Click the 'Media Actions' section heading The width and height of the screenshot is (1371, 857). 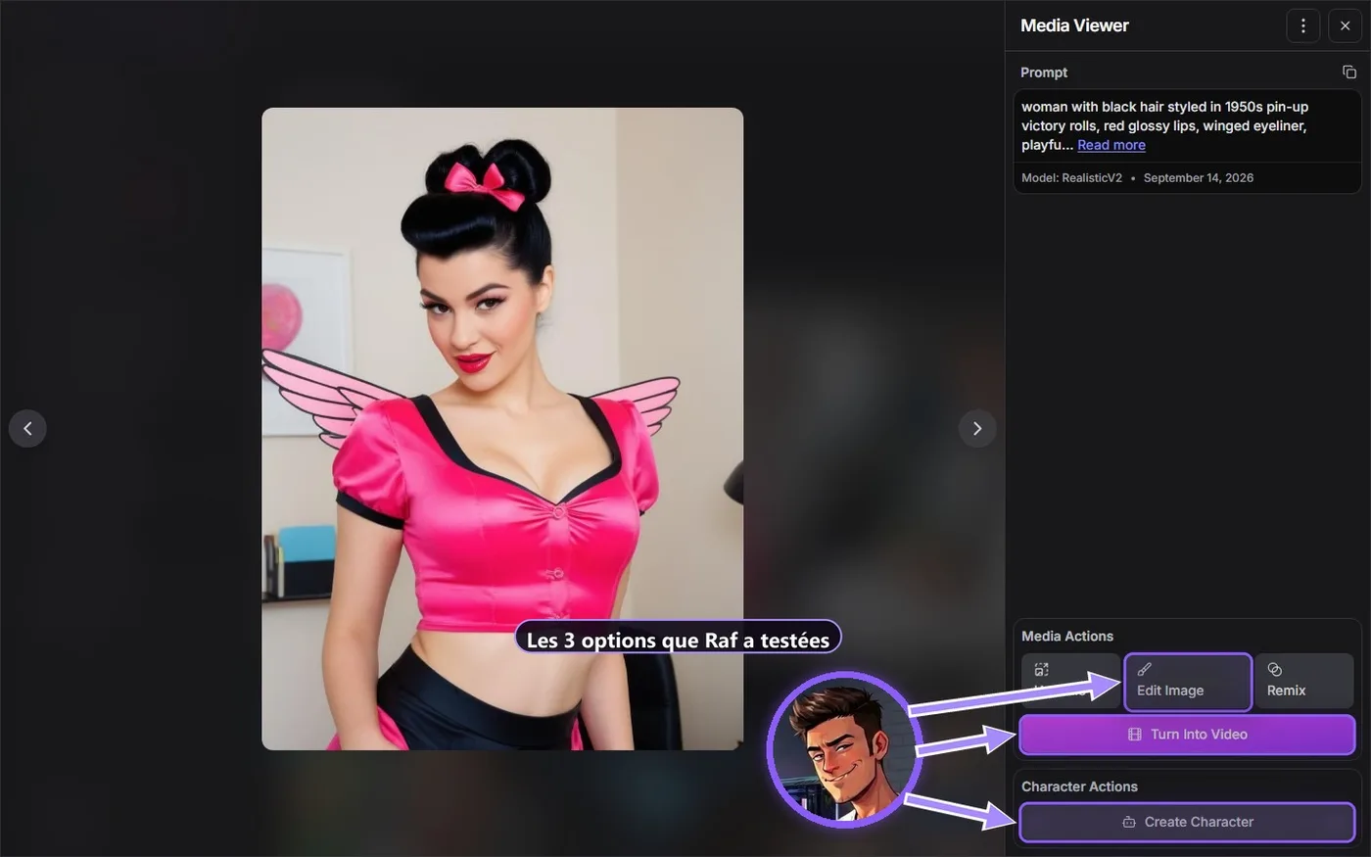1067,637
